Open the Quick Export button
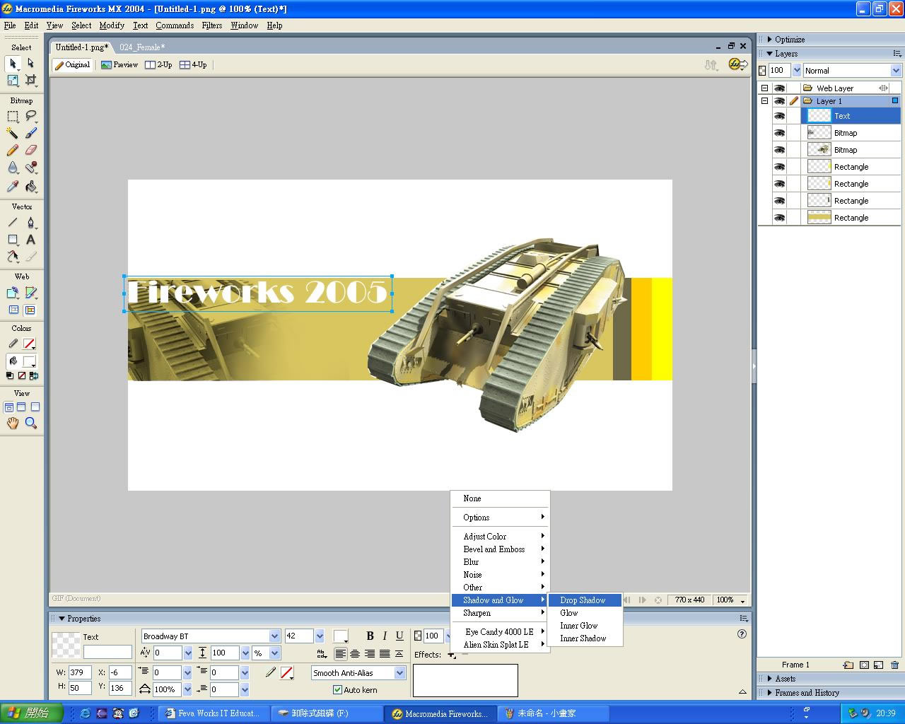 tap(738, 64)
